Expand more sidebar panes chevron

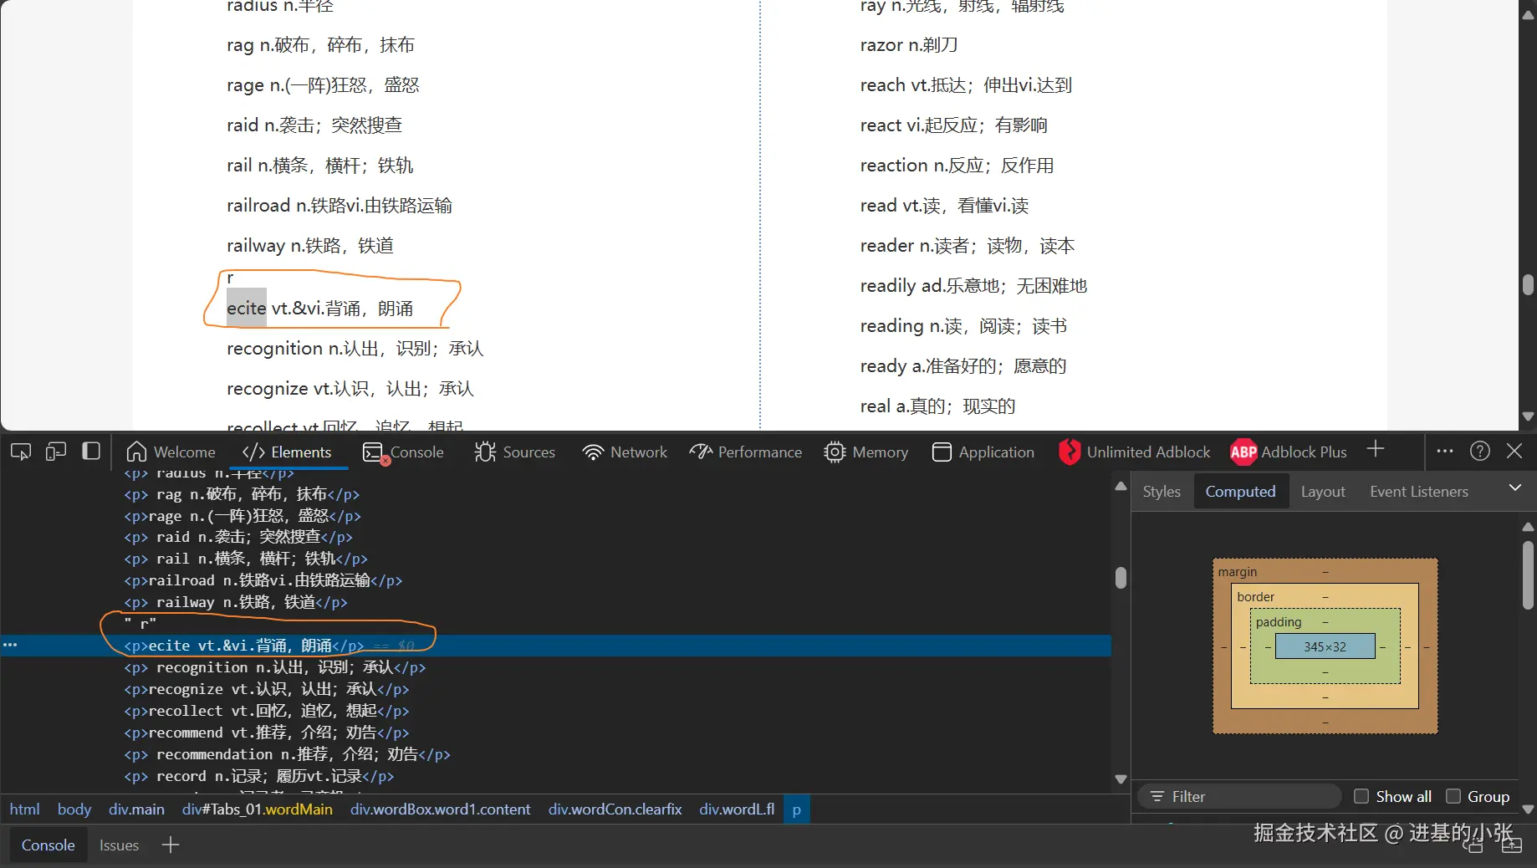tap(1514, 488)
